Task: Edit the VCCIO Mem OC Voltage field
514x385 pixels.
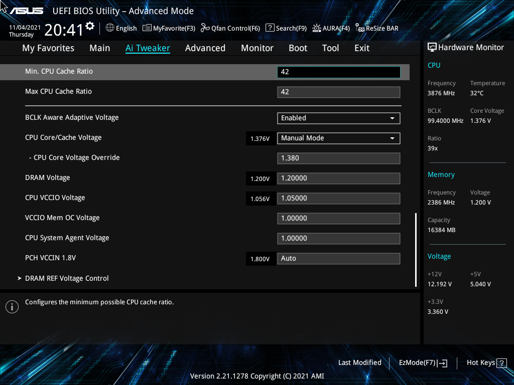Action: click(339, 219)
